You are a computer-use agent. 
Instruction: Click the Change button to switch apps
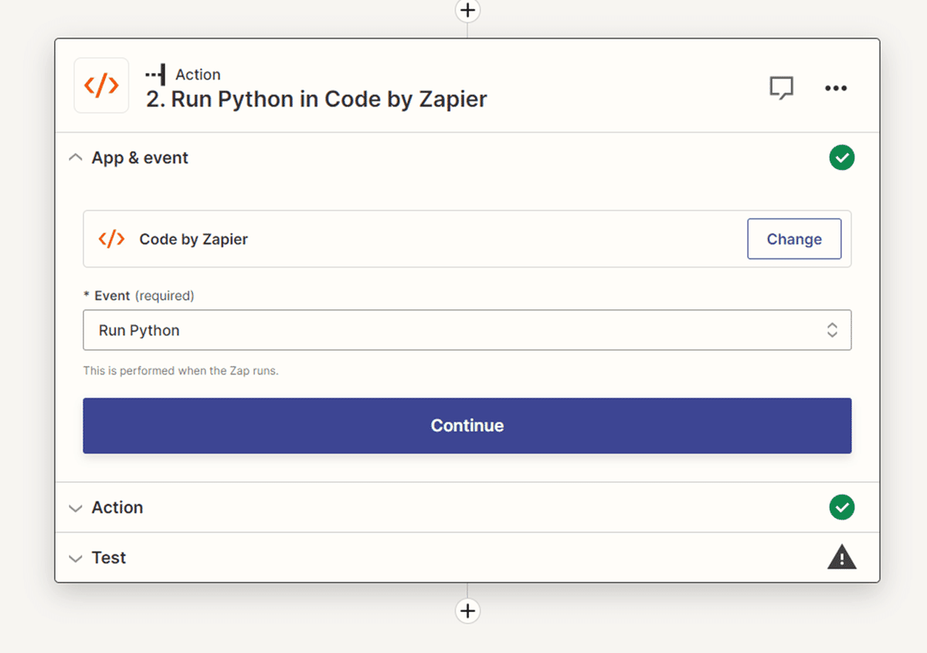point(794,239)
